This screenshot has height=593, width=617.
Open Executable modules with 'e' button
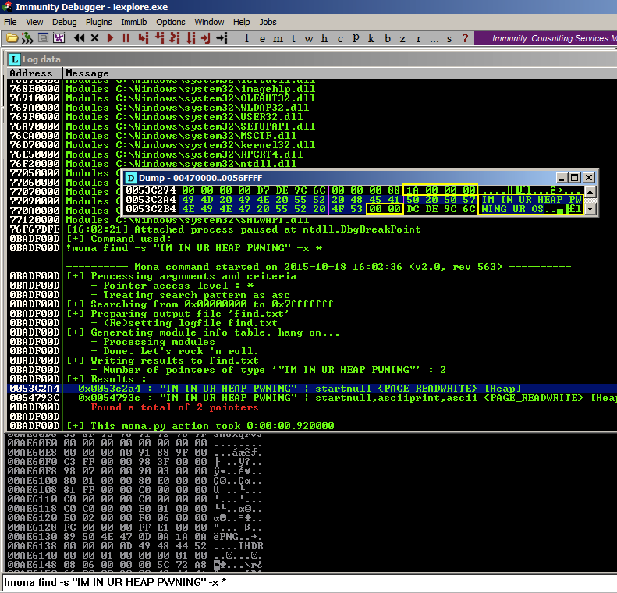tap(263, 37)
